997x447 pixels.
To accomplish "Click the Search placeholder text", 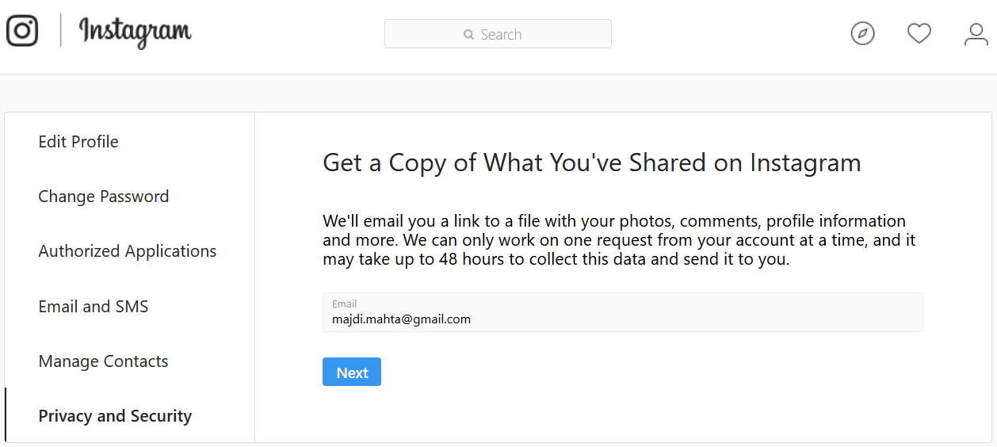I will click(x=501, y=35).
